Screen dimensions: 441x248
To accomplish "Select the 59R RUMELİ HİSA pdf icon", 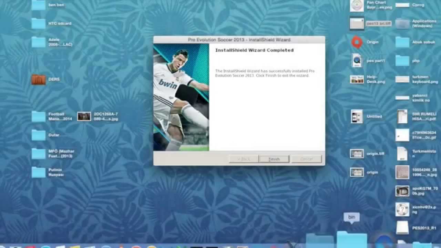I will point(402,116).
